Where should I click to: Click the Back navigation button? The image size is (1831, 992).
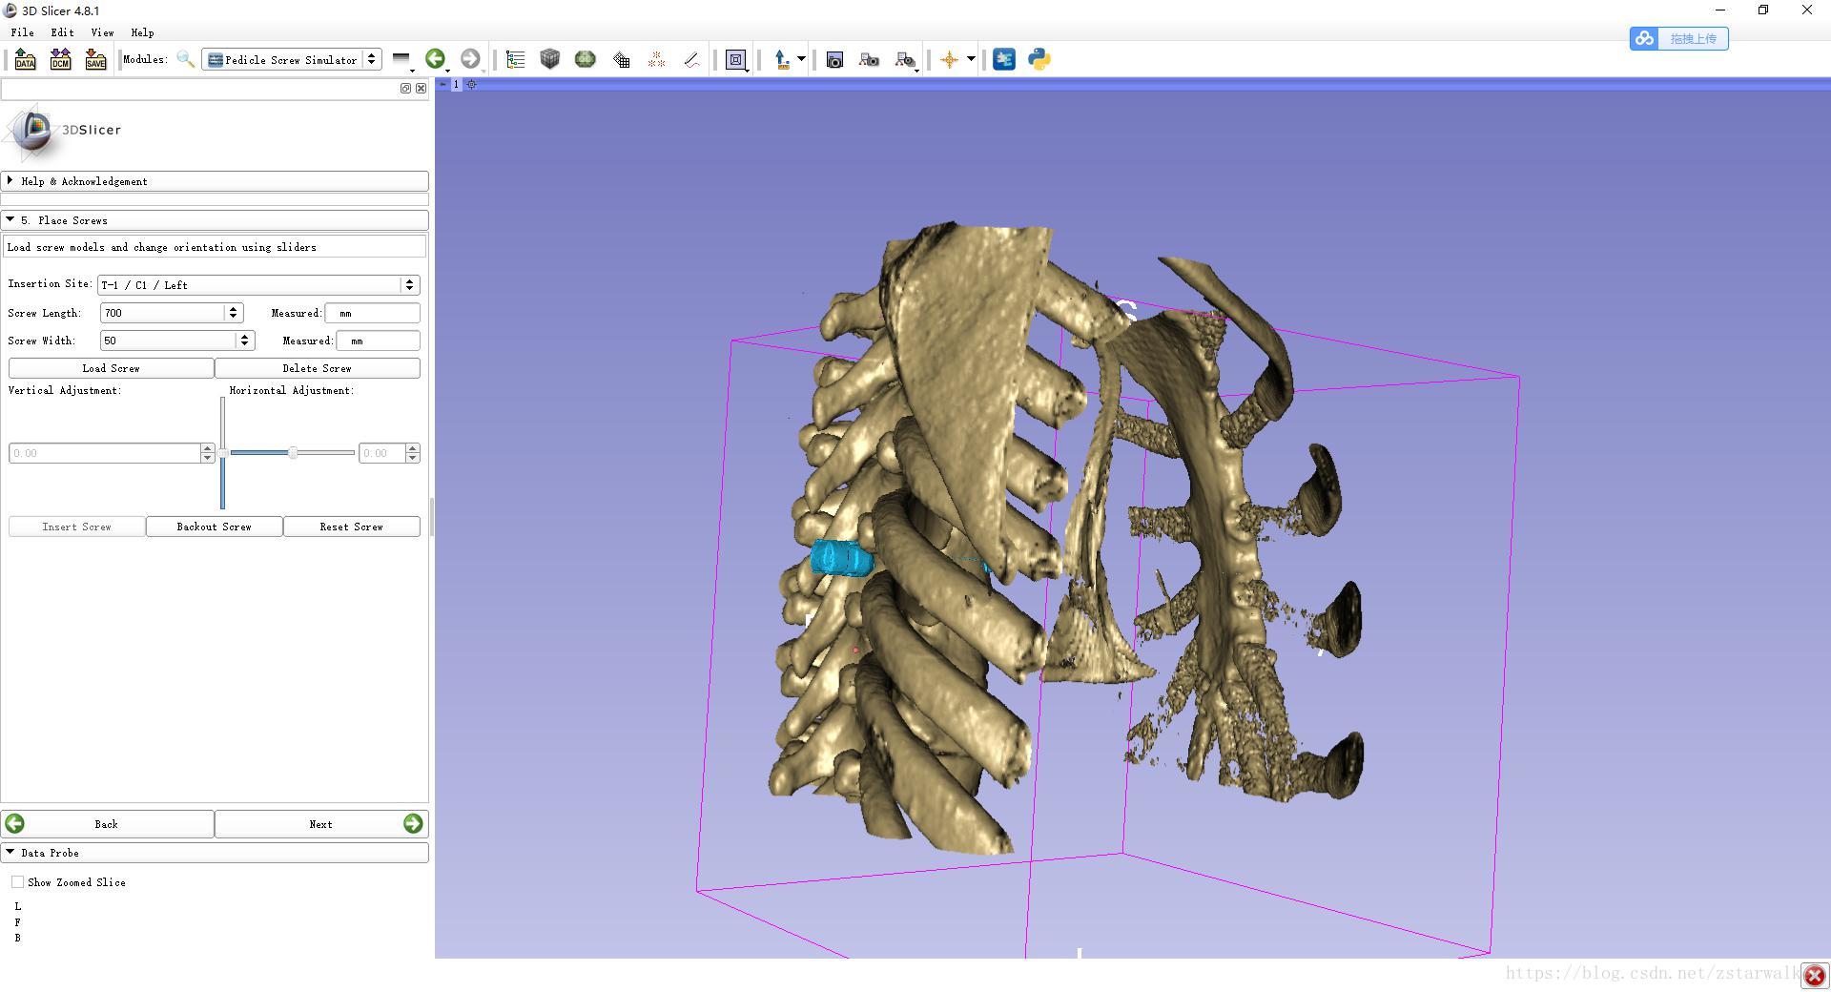tap(107, 824)
